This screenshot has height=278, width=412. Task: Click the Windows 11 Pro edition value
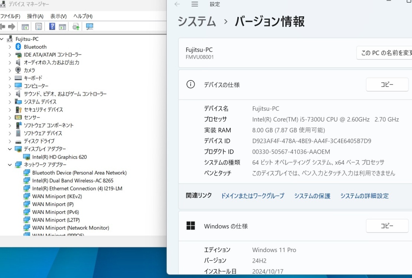click(274, 250)
